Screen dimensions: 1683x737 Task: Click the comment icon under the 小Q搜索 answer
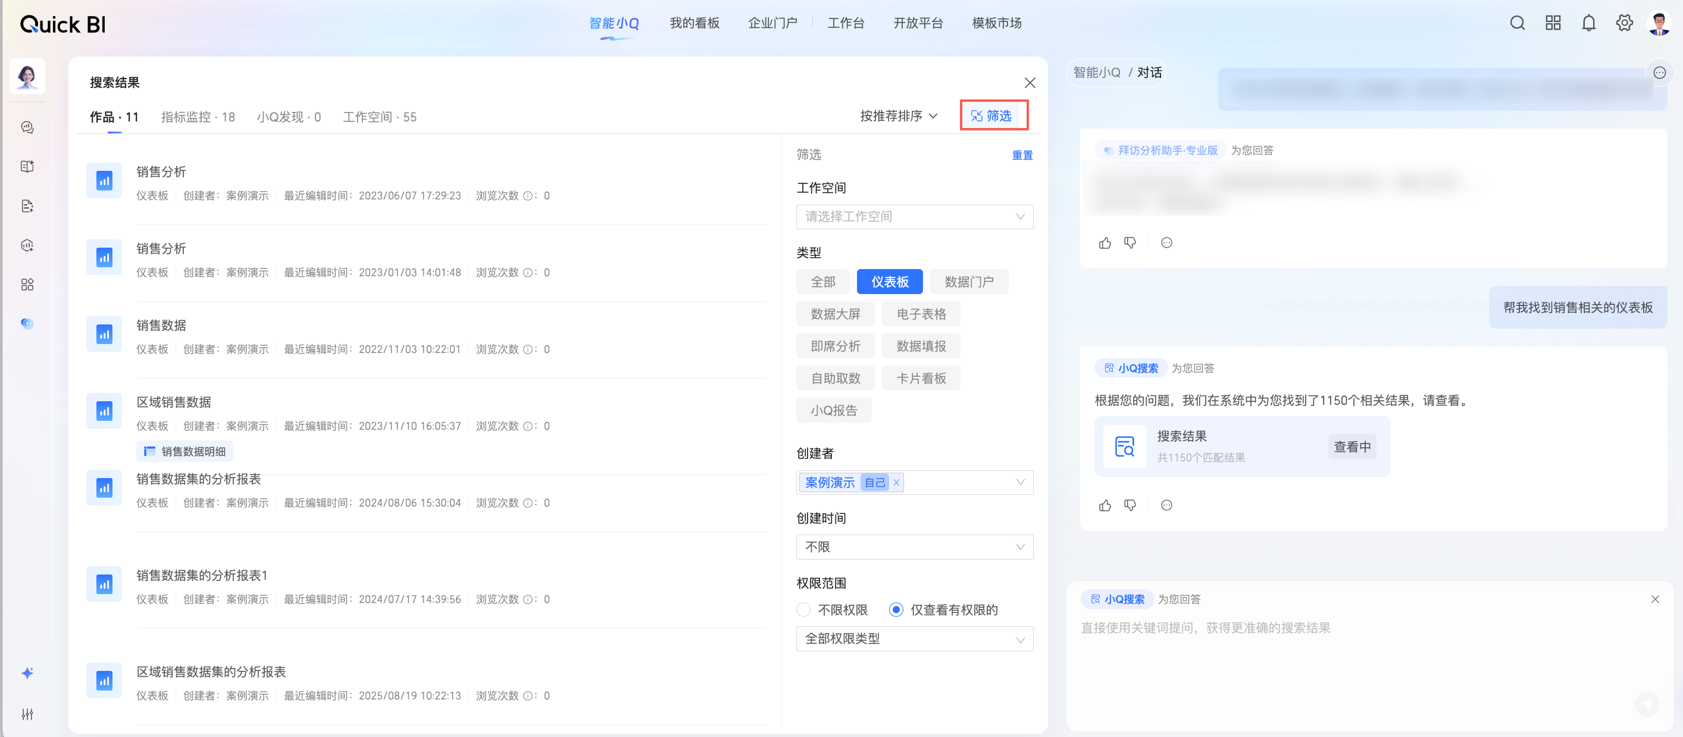1166,505
